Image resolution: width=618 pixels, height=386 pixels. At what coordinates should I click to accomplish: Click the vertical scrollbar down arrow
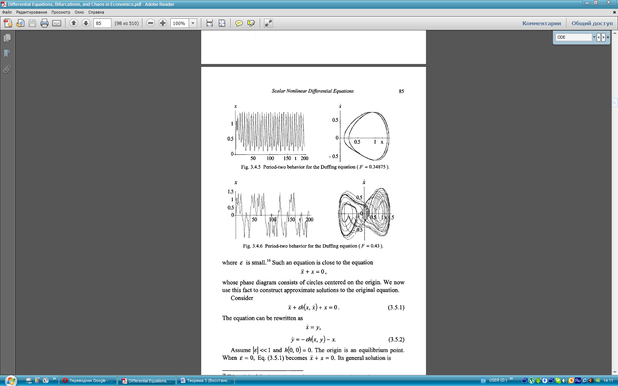pyautogui.click(x=615, y=372)
